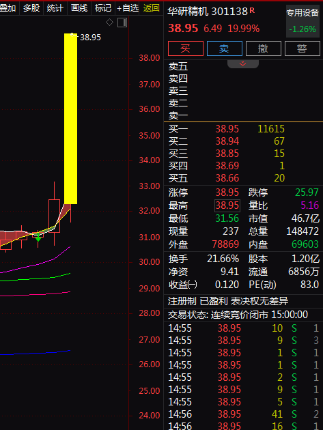Select the 买四 price 38.69
323x430 pixels.
click(227, 166)
